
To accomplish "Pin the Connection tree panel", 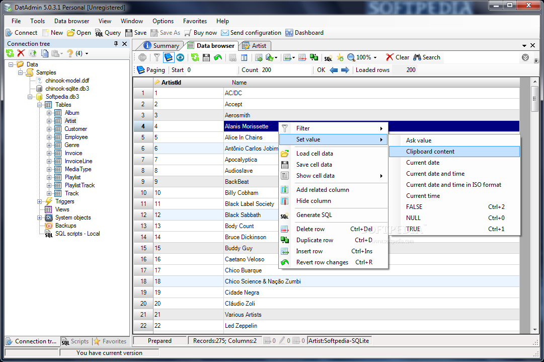I will tap(116, 44).
